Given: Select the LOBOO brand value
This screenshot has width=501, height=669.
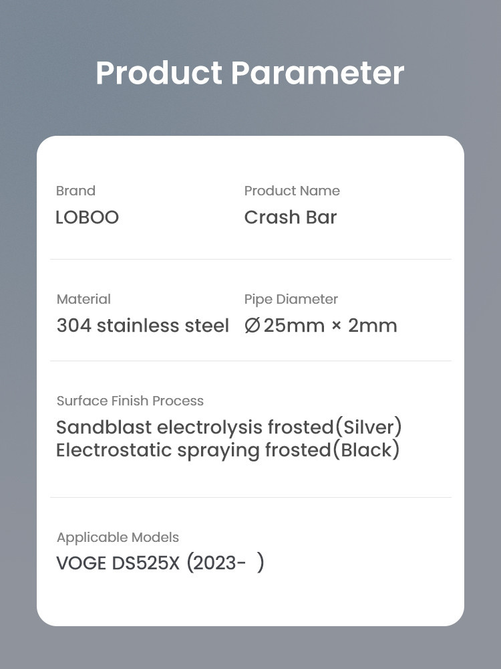Looking at the screenshot, I should [x=88, y=217].
